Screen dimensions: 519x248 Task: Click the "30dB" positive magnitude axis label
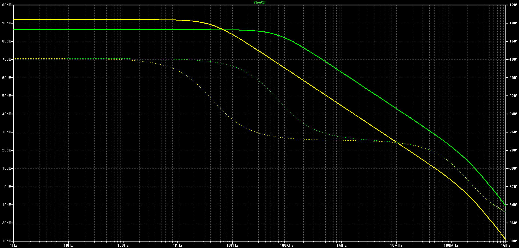click(x=7, y=132)
